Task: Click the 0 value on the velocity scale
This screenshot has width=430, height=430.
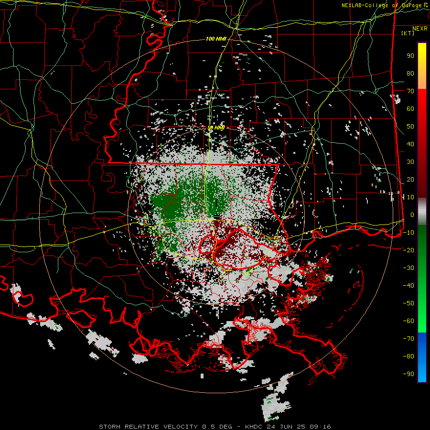Action: pyautogui.click(x=412, y=215)
